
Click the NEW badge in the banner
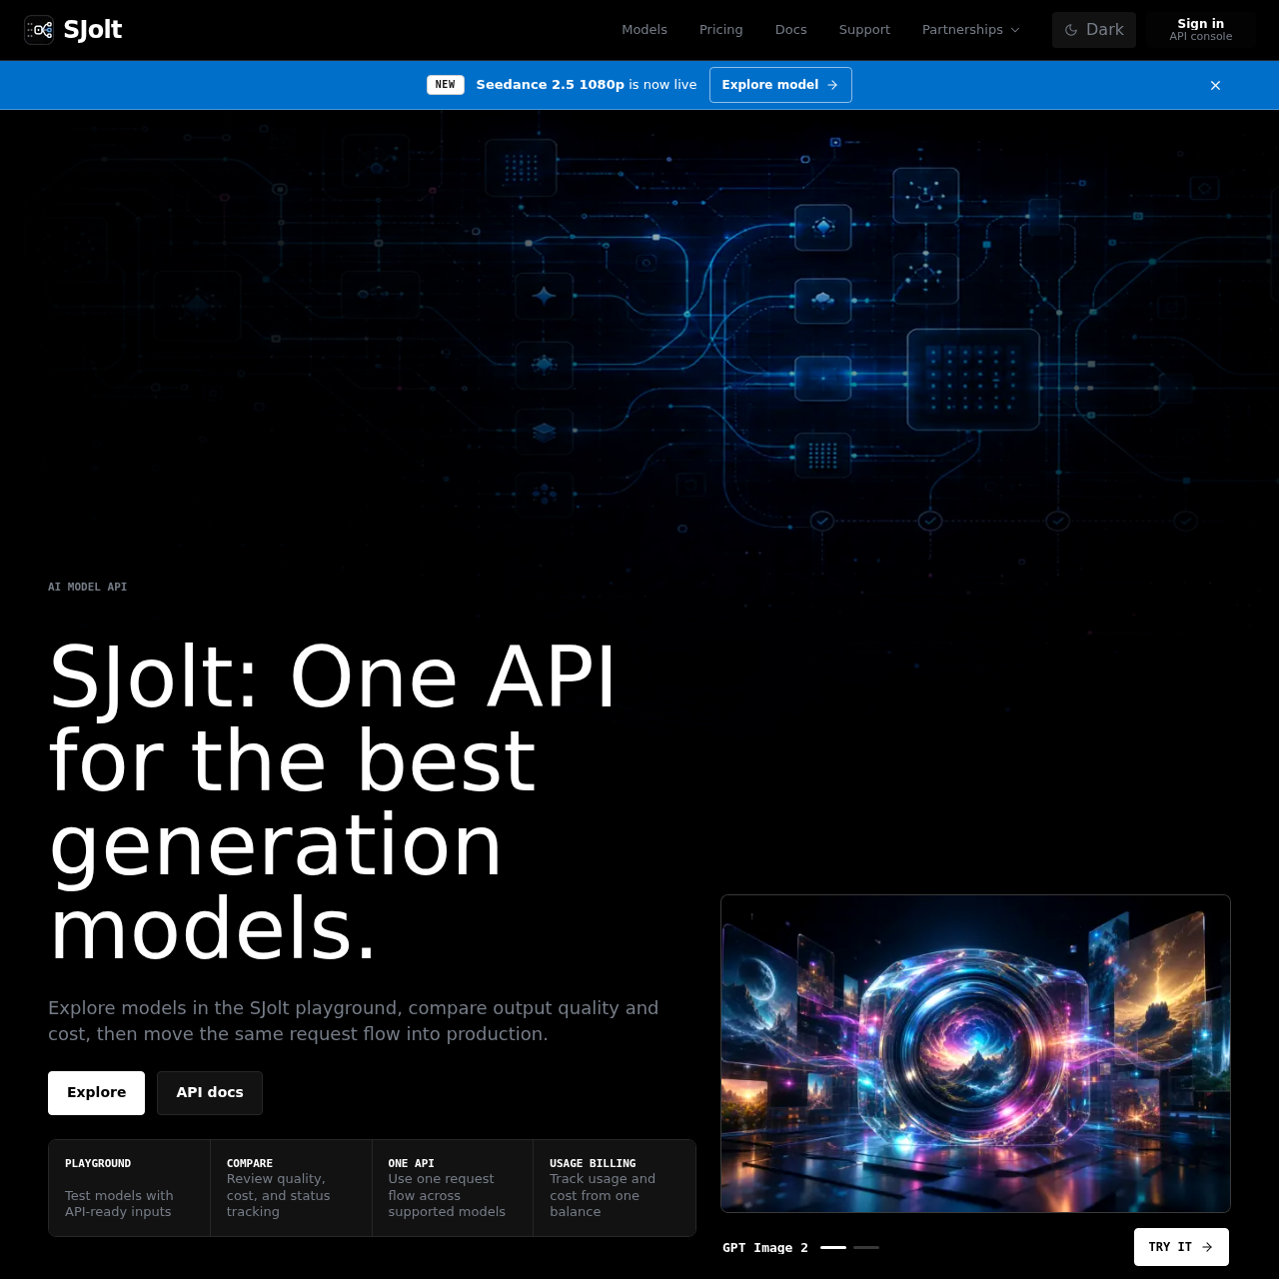[x=446, y=85]
